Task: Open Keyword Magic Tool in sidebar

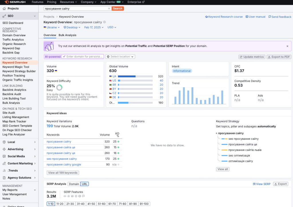Action: click(x=16, y=67)
